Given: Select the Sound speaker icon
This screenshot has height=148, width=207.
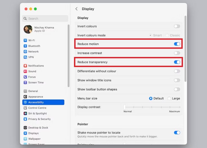Looking at the screenshot, I should pyautogui.click(x=25, y=71).
